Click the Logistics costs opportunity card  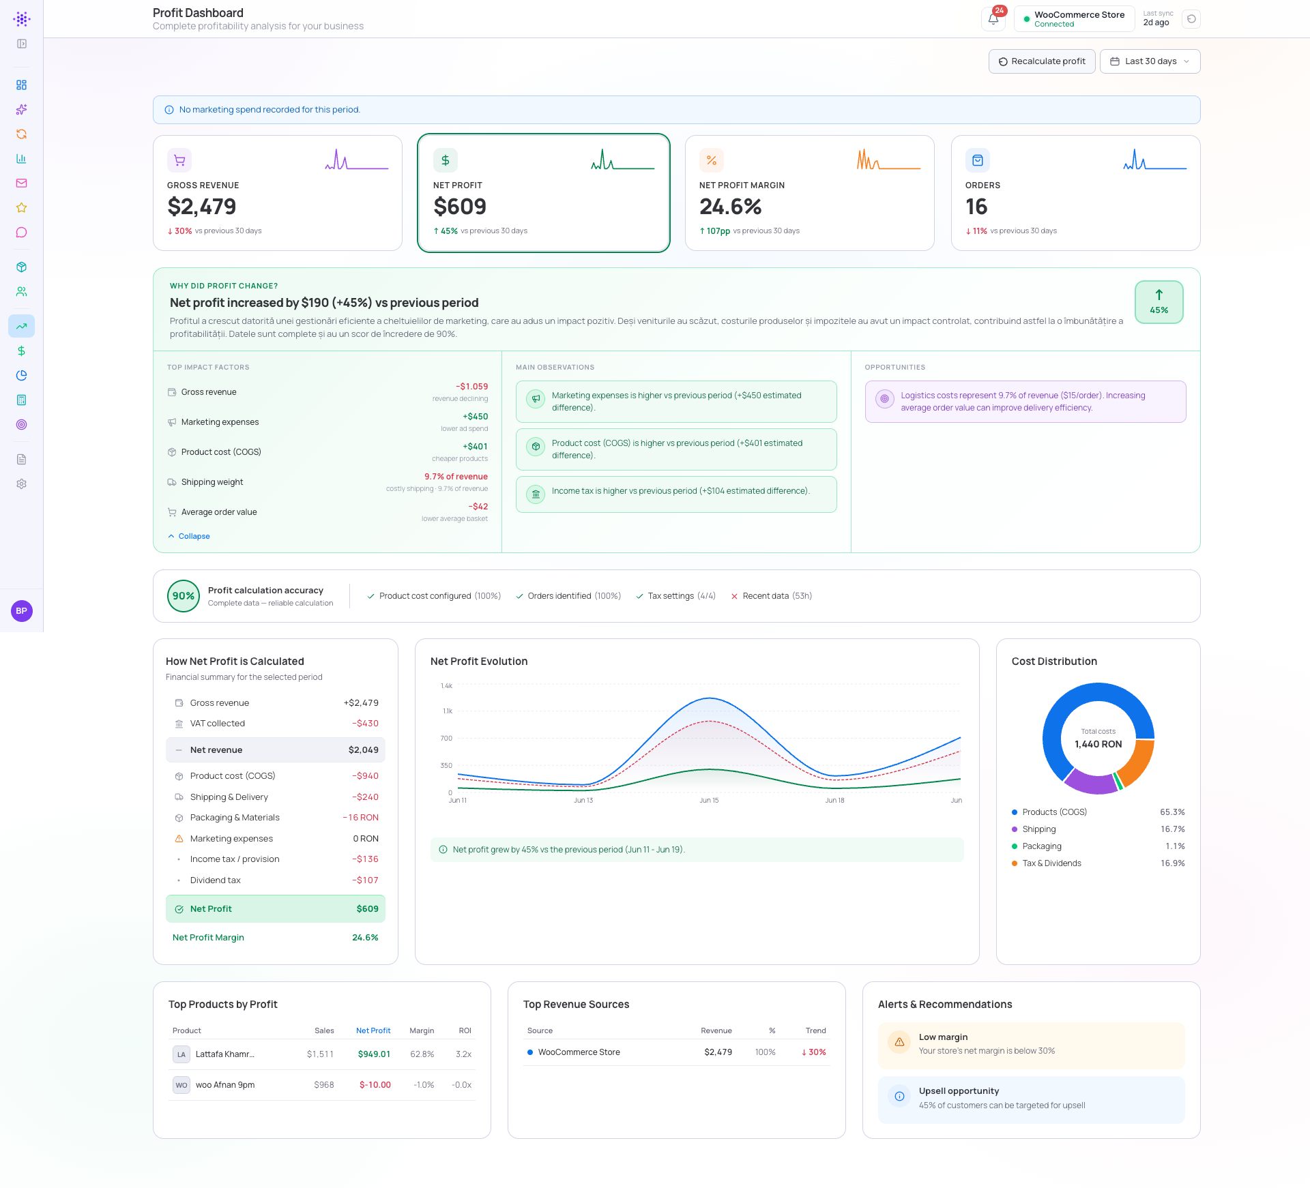pos(1025,402)
